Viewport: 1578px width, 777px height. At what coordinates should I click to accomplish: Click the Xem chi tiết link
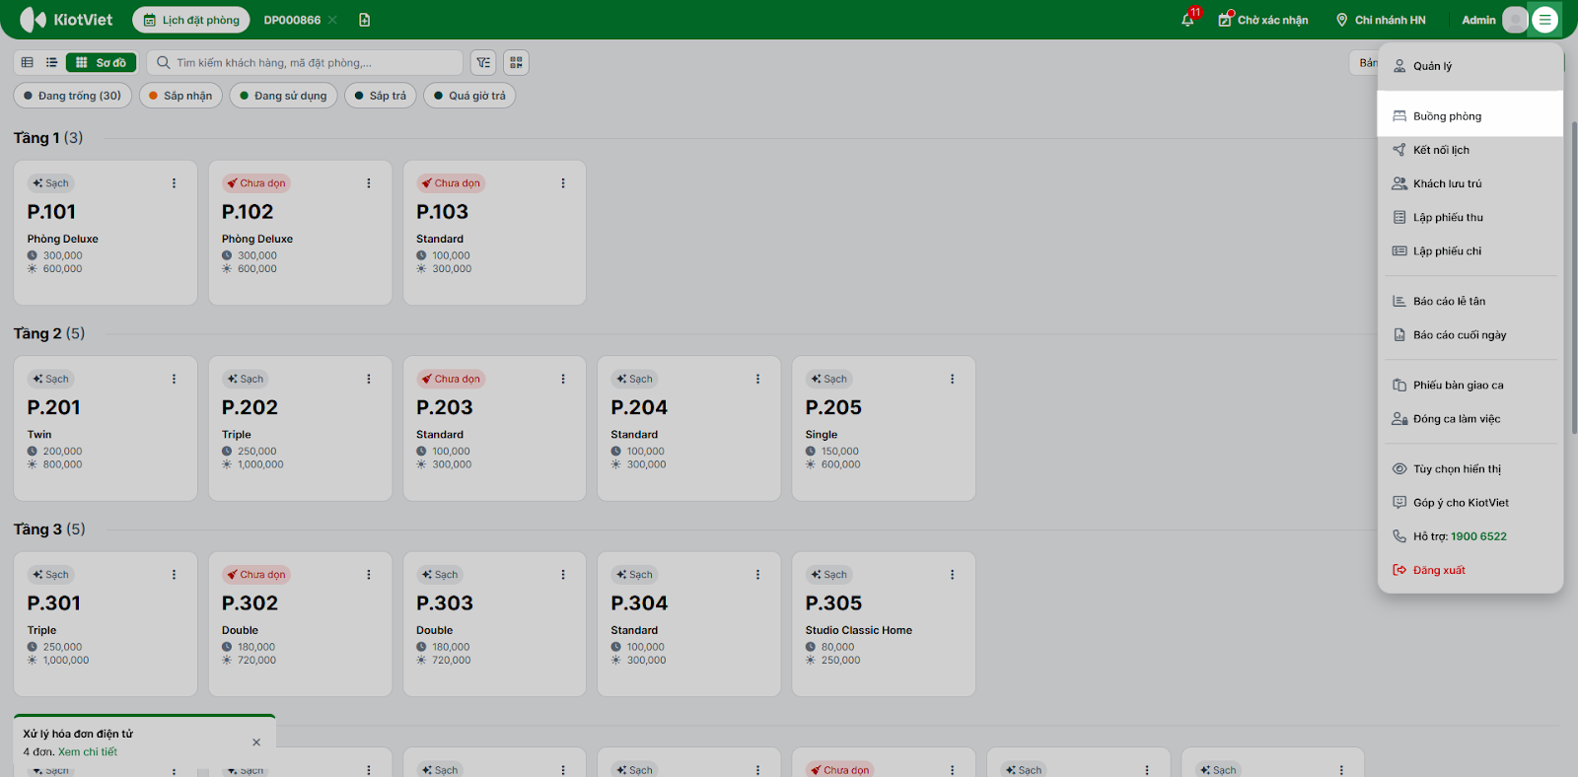click(x=88, y=752)
